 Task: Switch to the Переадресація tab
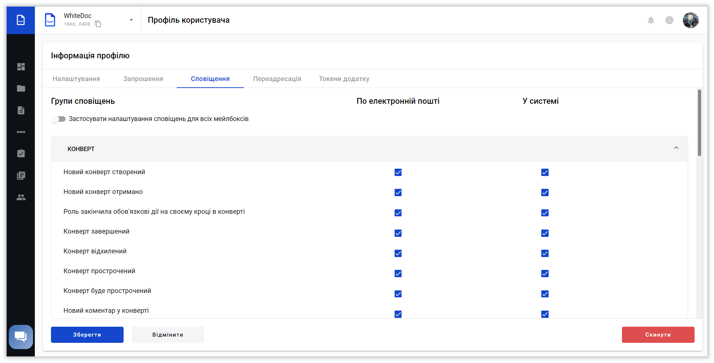(277, 79)
